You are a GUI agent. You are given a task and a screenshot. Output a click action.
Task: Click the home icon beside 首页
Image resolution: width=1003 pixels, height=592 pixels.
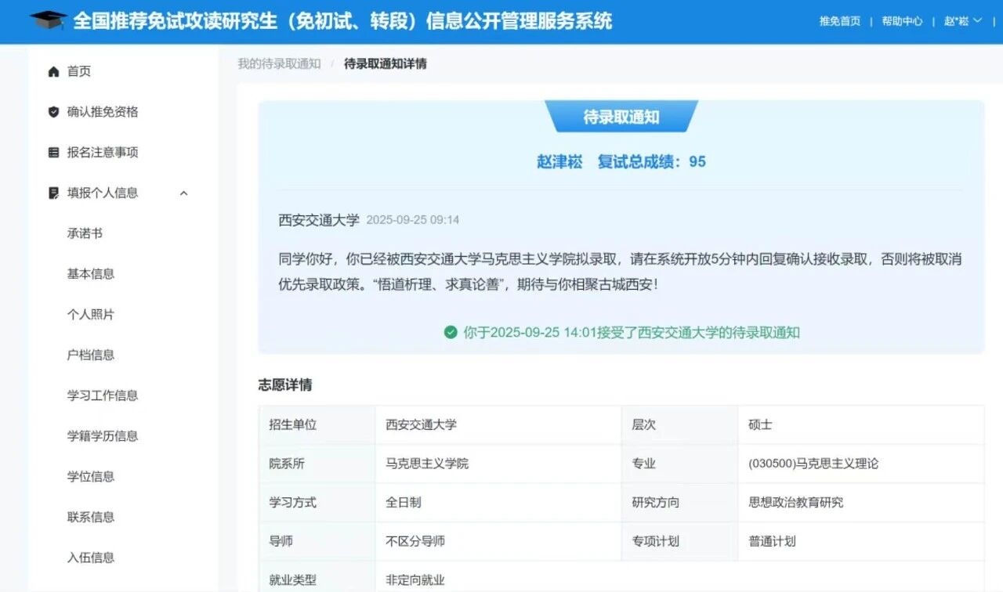[x=53, y=71]
